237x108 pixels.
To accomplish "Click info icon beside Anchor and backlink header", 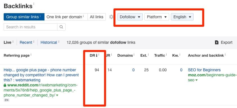I will coord(225,54).
